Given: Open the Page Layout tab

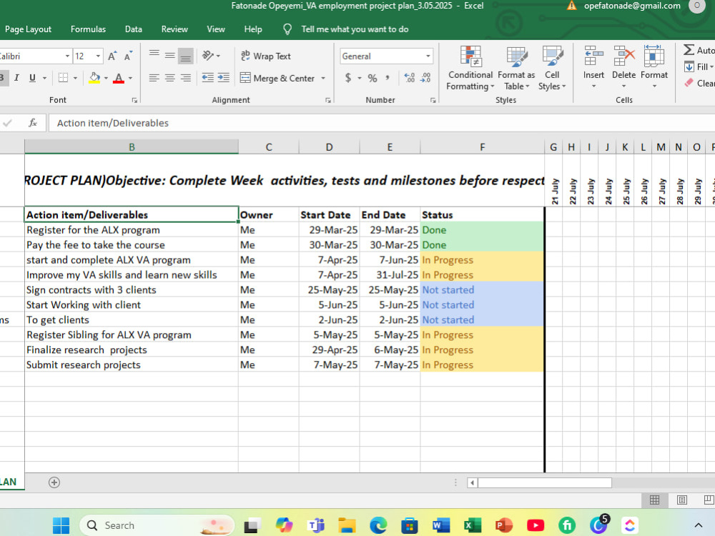Looking at the screenshot, I should 29,29.
